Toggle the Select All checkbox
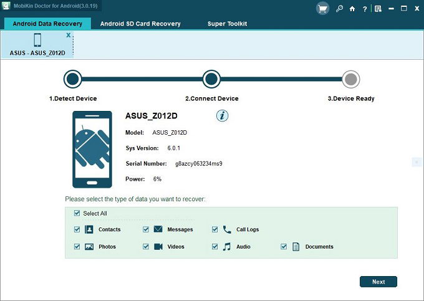 coord(77,213)
